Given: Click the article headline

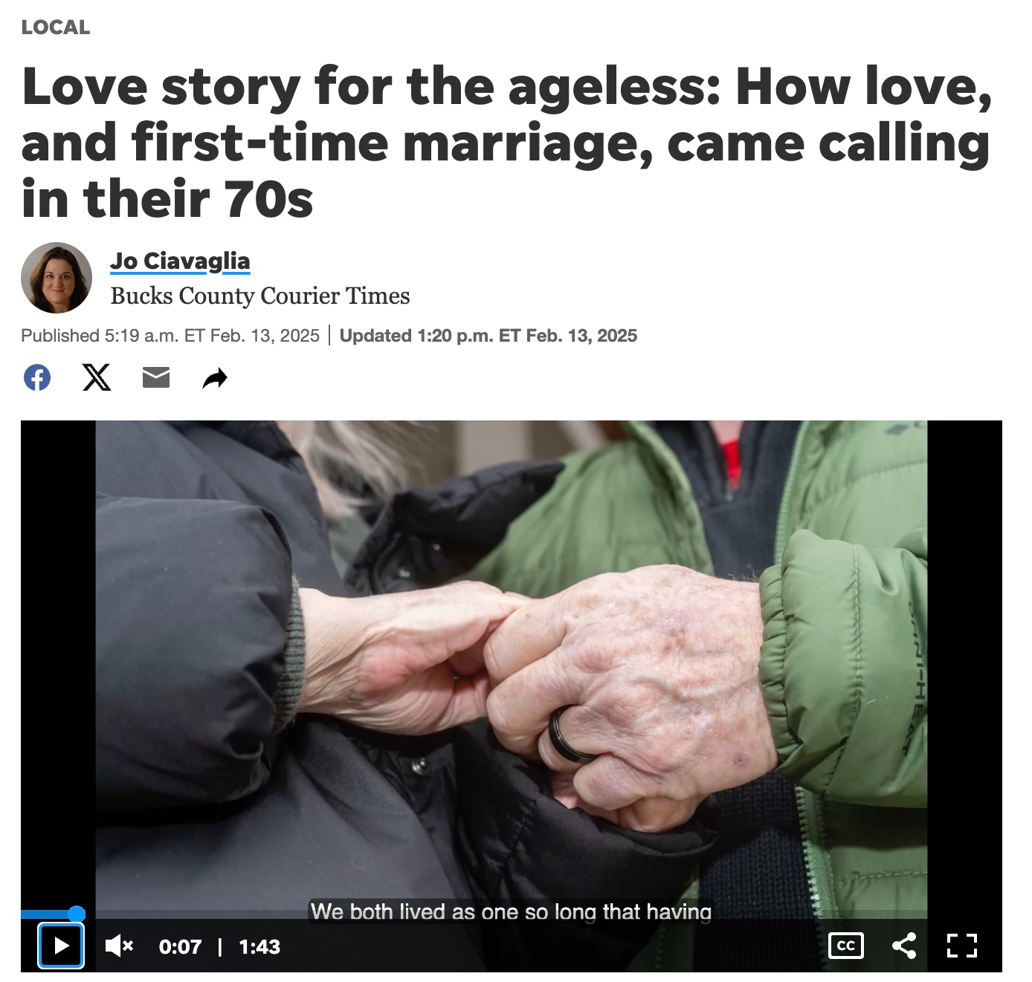Looking at the screenshot, I should (x=507, y=142).
